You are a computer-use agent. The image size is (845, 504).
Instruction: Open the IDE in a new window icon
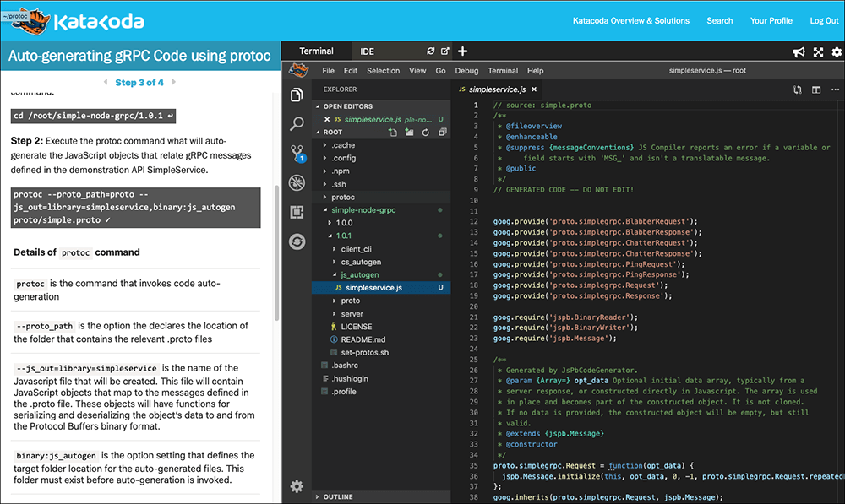[x=445, y=51]
